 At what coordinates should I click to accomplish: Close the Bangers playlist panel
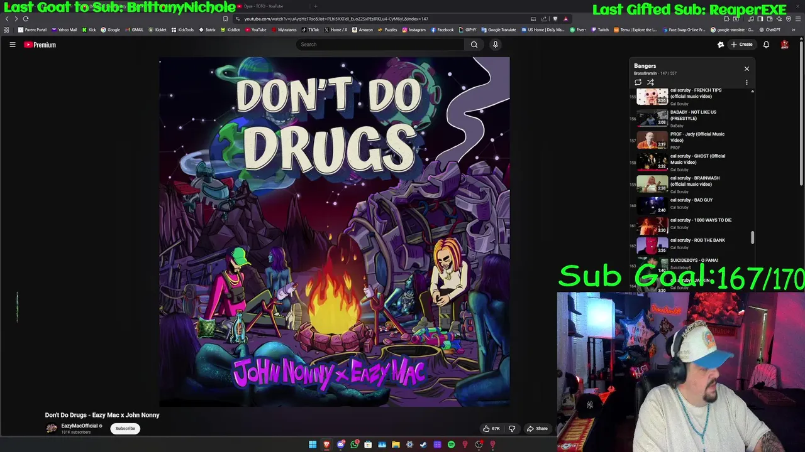[747, 68]
